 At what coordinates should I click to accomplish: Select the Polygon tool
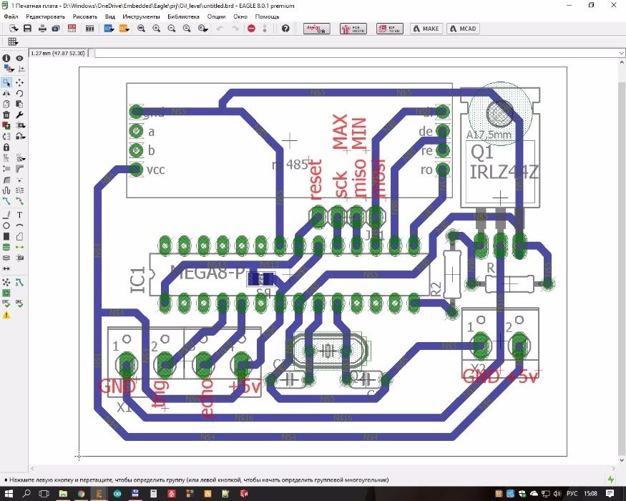click(19, 236)
